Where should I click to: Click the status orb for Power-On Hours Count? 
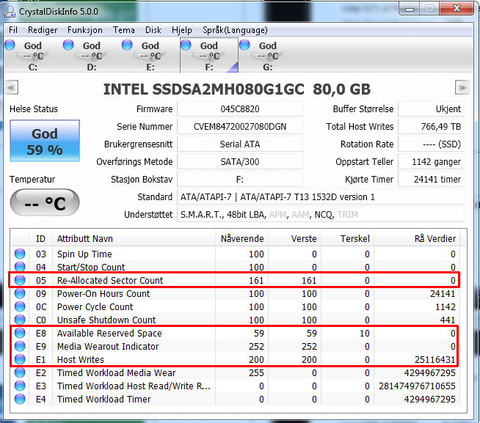(20, 294)
